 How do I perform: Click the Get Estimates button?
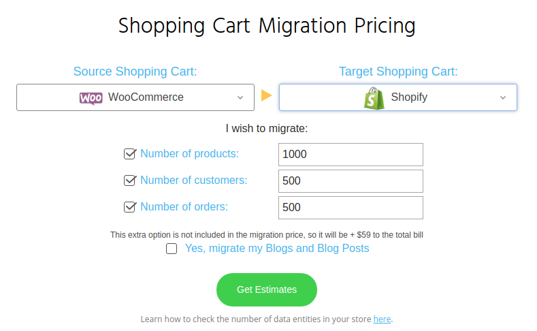(x=267, y=289)
